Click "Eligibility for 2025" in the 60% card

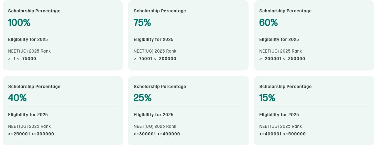(x=279, y=40)
